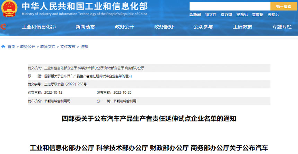Go to the 工信数据 navigation section
The height and width of the screenshot is (154, 298).
(243, 27)
